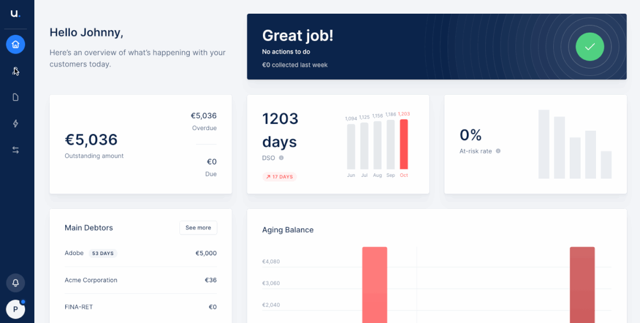Image resolution: width=640 pixels, height=323 pixels.
Task: Open the lightning bolt actions icon
Action: 15,123
